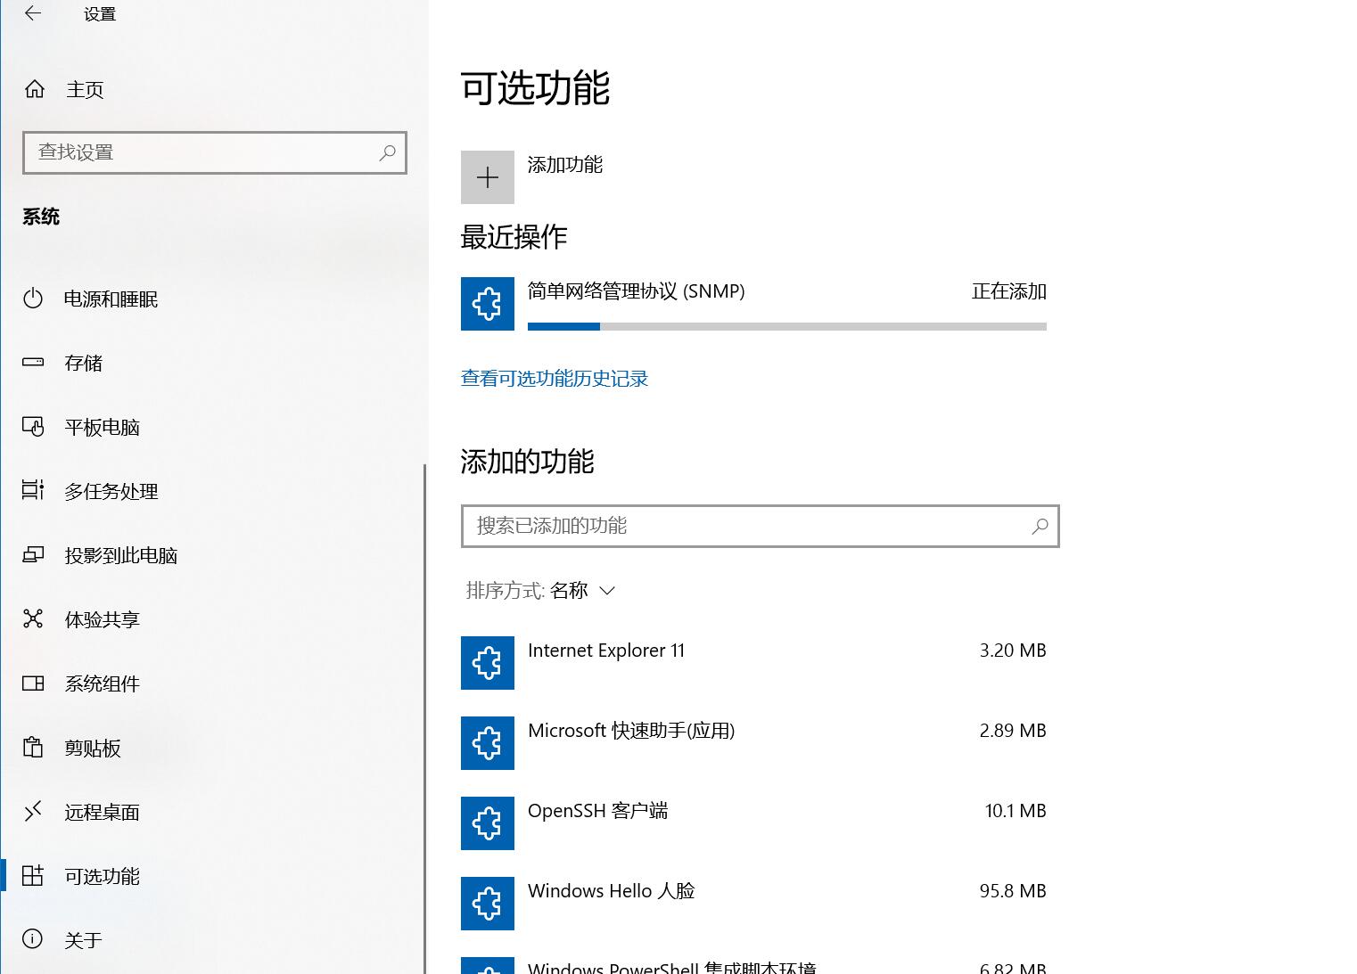Select the 平板电脑 tablet icon
The image size is (1357, 974).
point(33,427)
